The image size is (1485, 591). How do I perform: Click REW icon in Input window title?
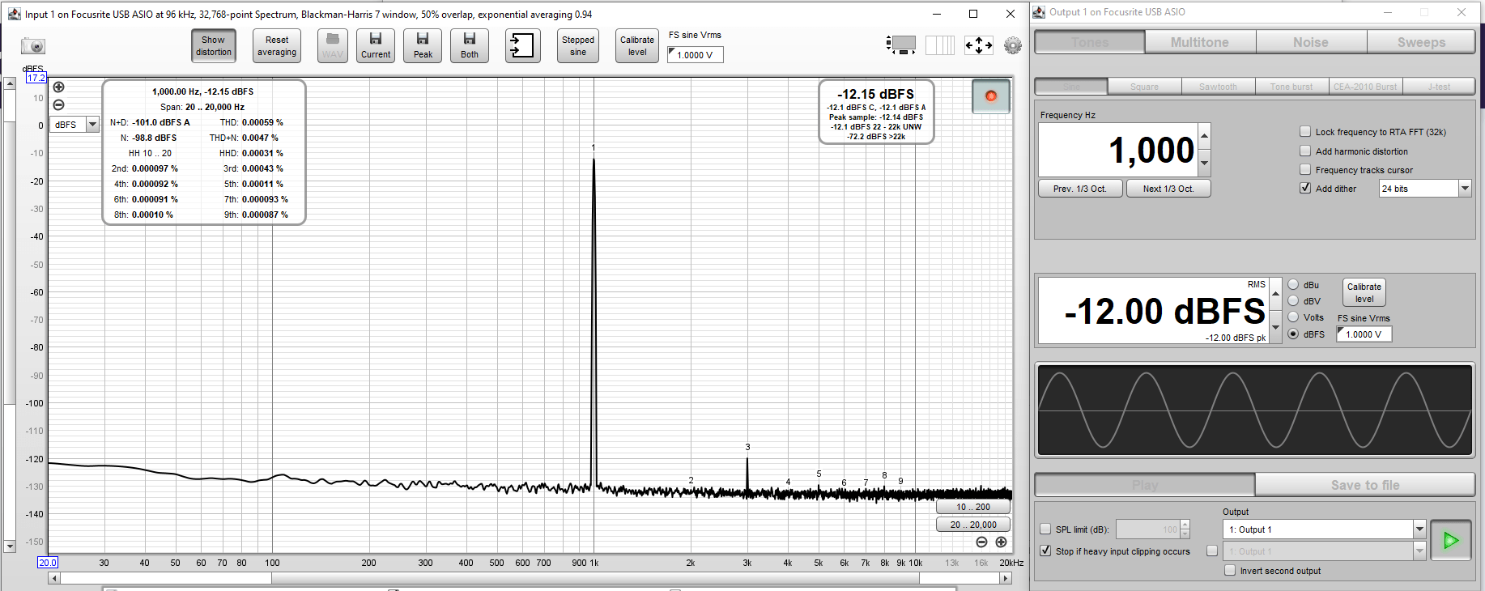pos(14,14)
